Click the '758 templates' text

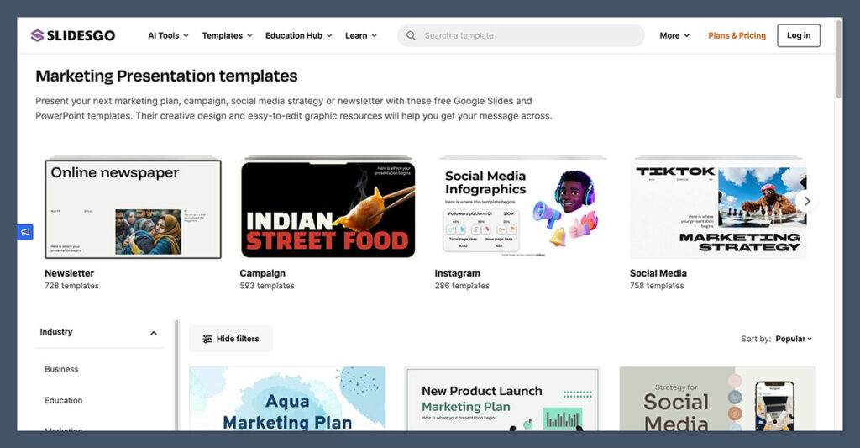657,286
